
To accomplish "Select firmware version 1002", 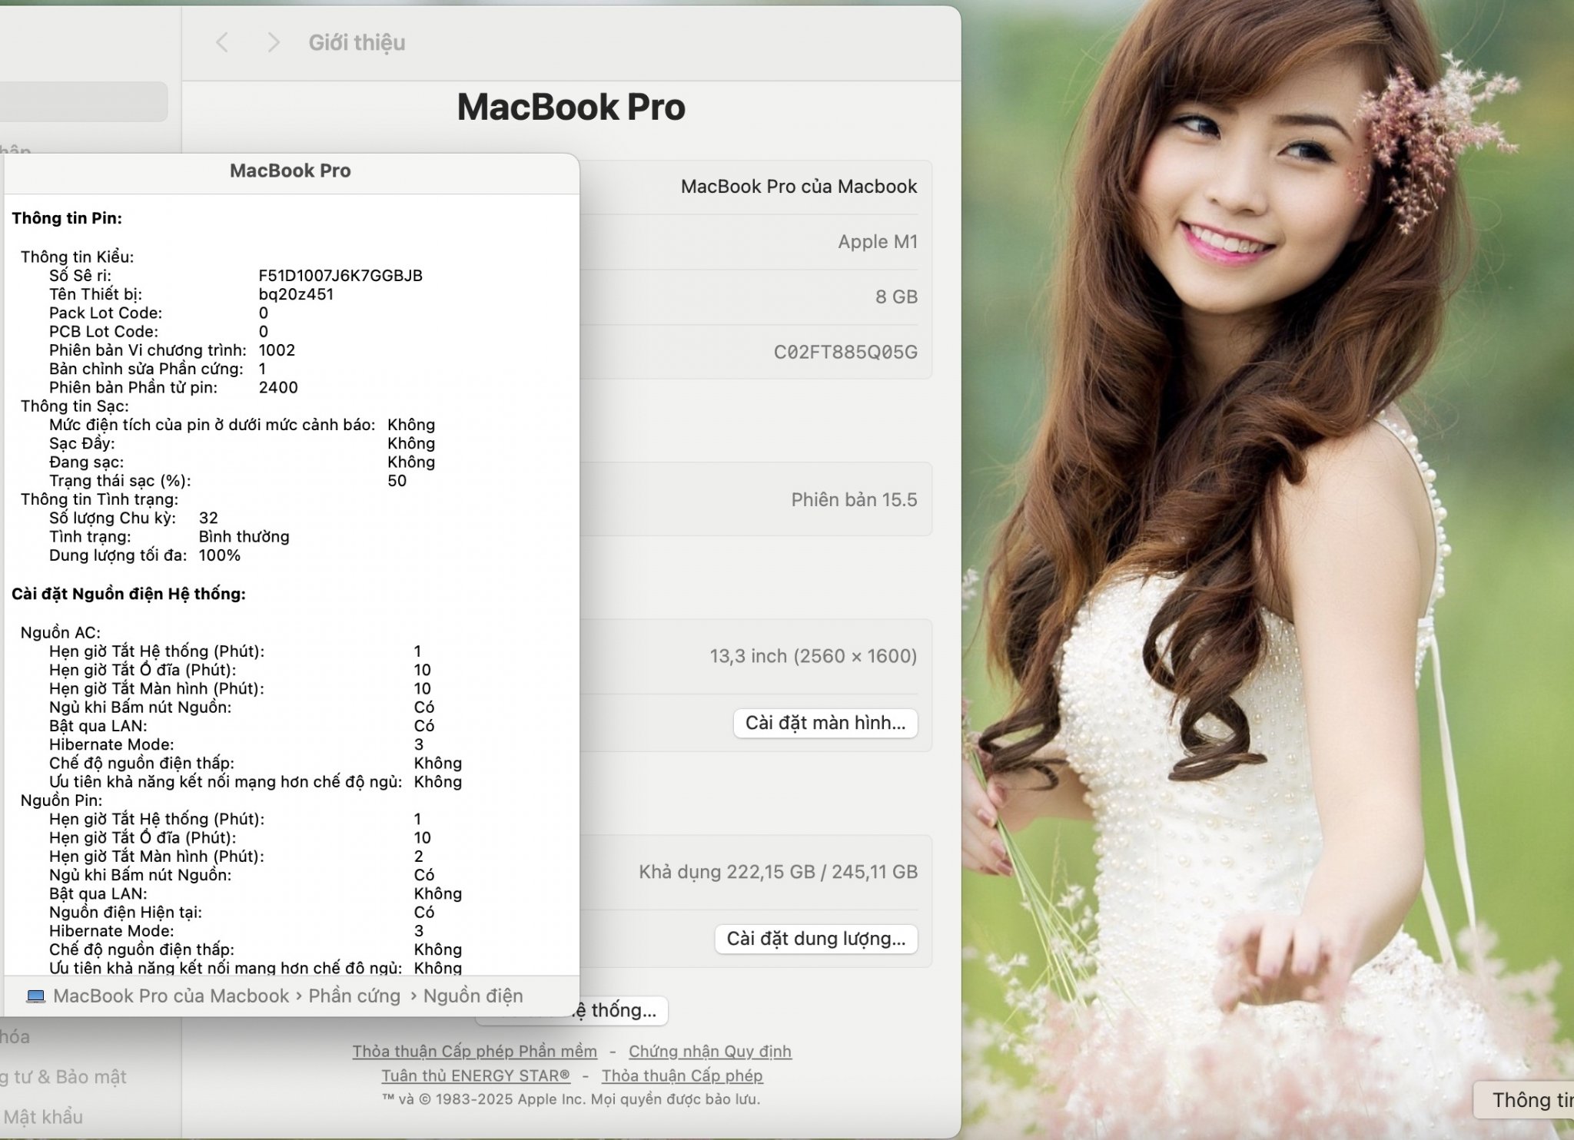I will tap(277, 350).
